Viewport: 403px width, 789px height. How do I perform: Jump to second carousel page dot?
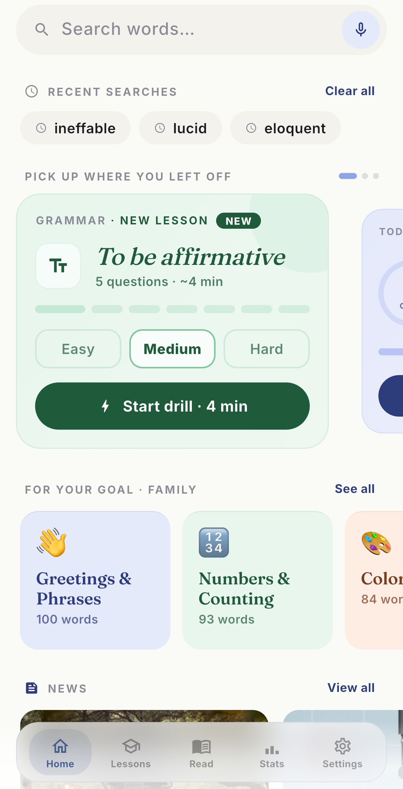pyautogui.click(x=365, y=176)
